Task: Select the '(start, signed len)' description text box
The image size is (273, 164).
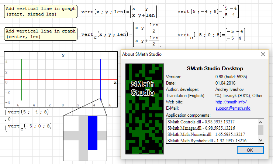Action: pyautogui.click(x=41, y=11)
